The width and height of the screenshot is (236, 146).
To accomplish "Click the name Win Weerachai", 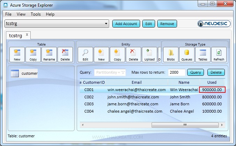I will 184,90.
